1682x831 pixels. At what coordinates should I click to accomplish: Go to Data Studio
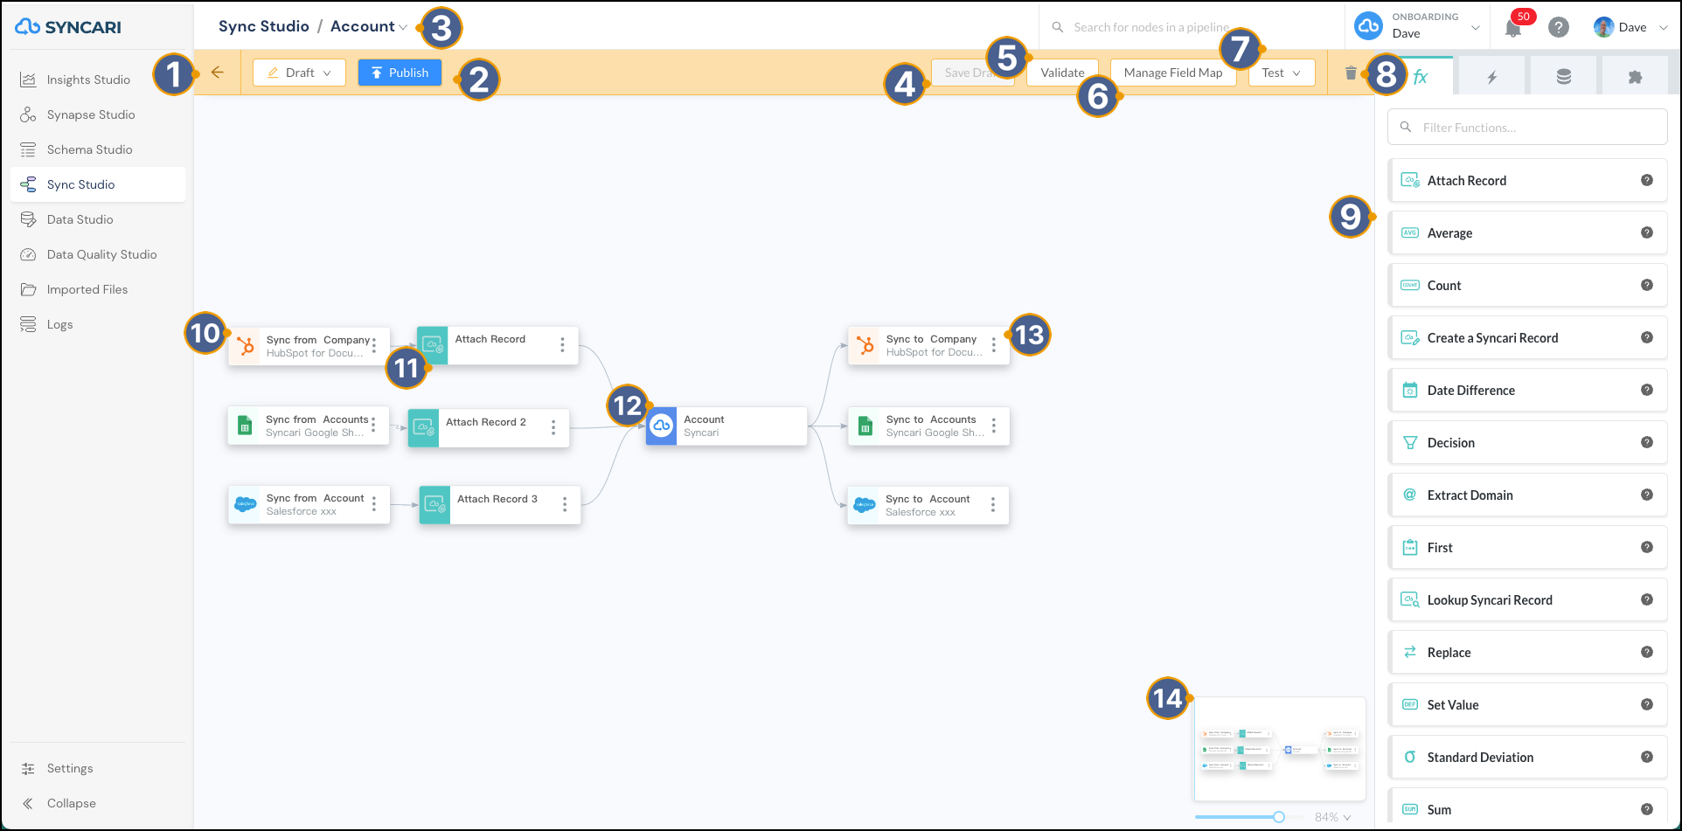98,219
